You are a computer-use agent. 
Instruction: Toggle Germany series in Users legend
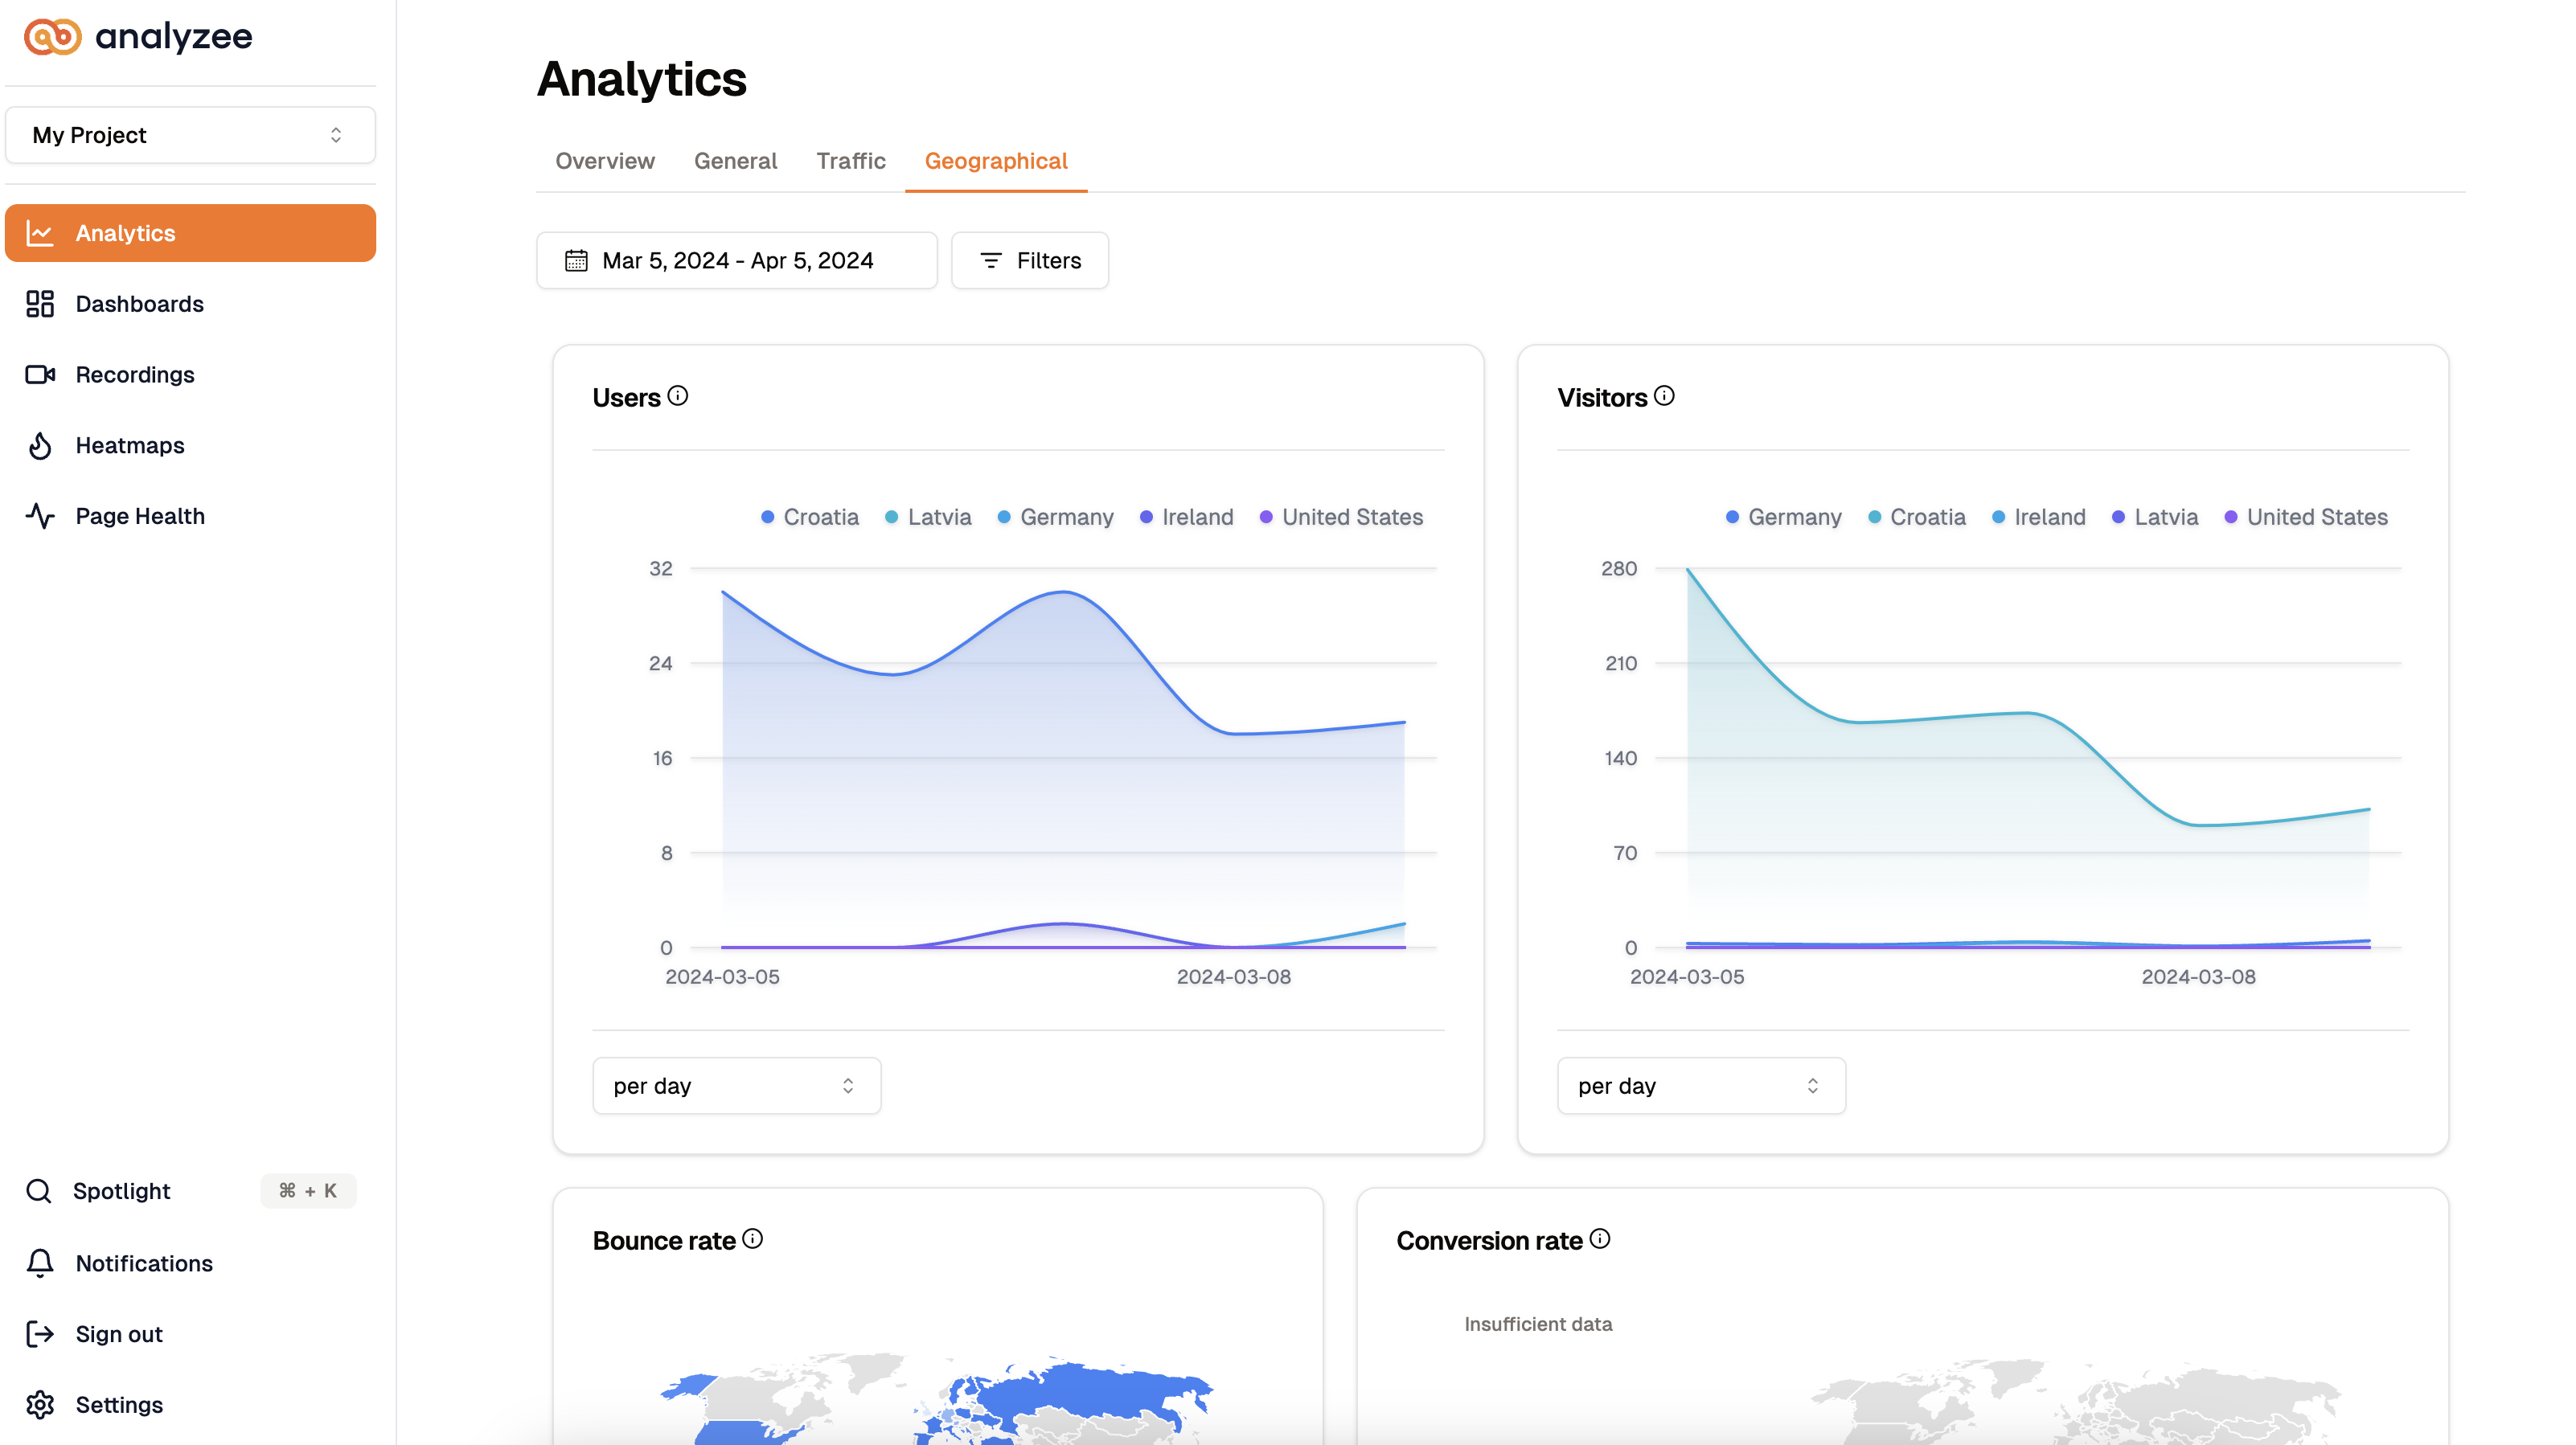coord(1055,518)
